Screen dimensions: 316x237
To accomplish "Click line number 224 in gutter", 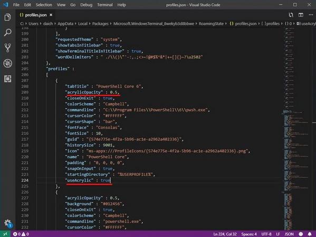I will point(25,181).
